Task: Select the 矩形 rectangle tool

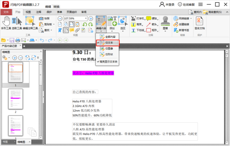Action: tap(152, 30)
